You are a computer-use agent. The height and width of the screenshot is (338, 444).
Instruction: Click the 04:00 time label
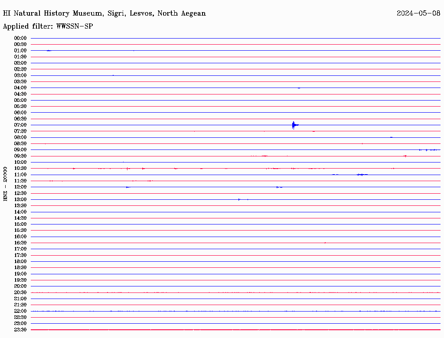[20, 88]
